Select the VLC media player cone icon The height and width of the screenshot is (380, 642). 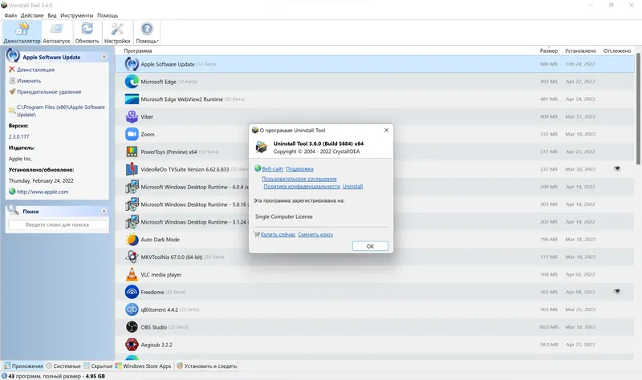point(132,274)
